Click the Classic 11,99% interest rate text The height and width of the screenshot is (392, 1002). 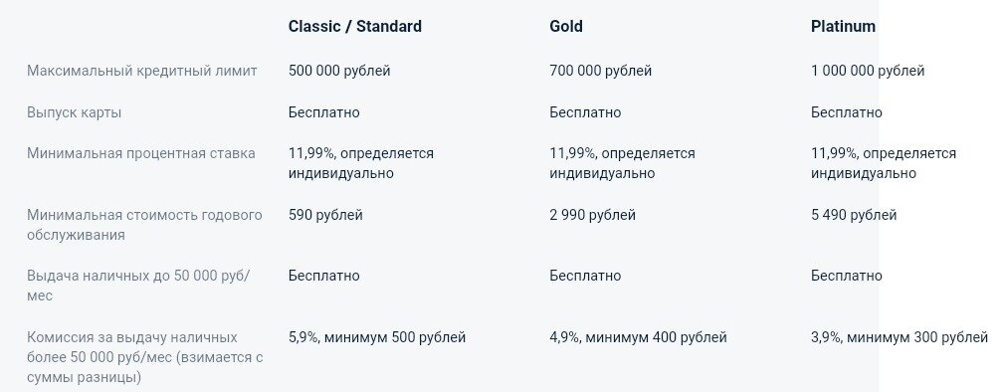click(361, 163)
